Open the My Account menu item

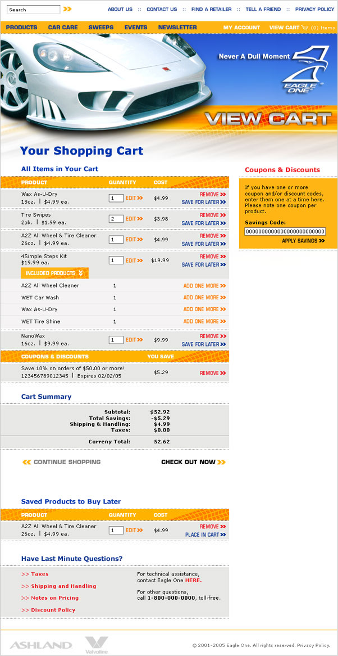[x=241, y=28]
